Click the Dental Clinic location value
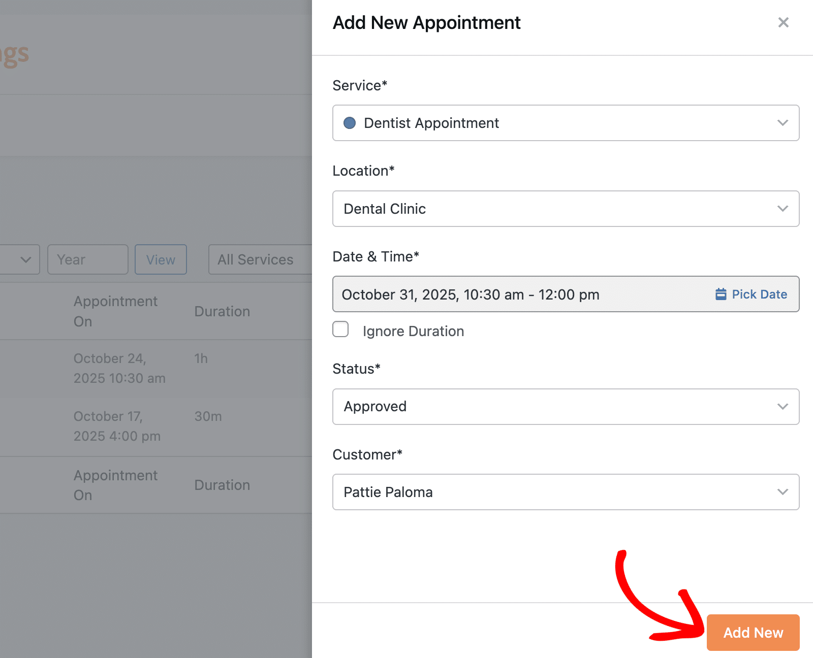 tap(385, 209)
